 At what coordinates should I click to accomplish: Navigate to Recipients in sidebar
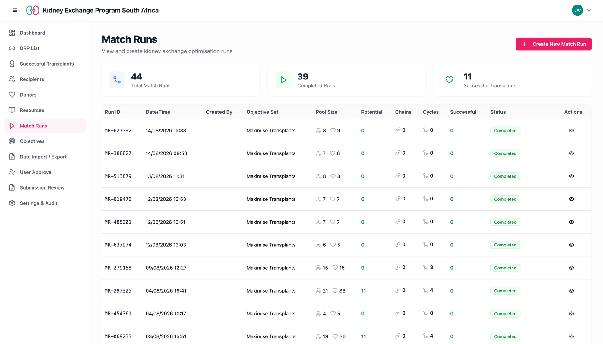tap(45, 79)
